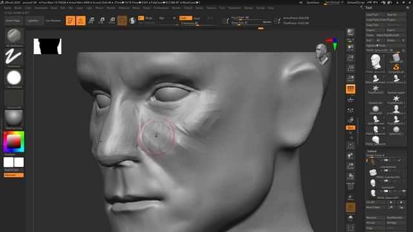The height and width of the screenshot is (232, 413).
Task: Open the Texture Off selector
Action: tap(14, 99)
